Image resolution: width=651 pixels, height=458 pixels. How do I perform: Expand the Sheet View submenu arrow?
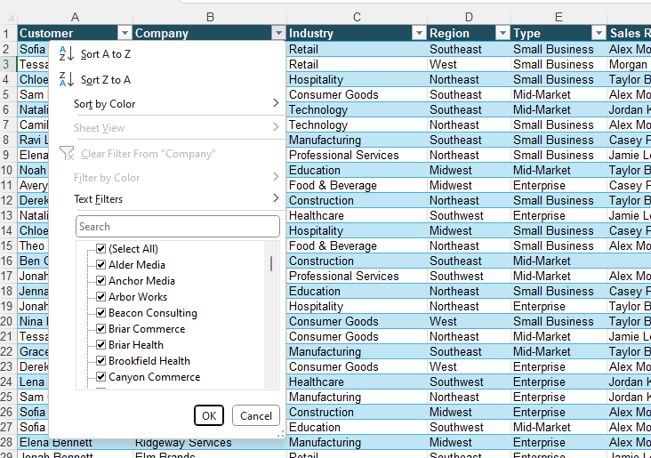276,127
